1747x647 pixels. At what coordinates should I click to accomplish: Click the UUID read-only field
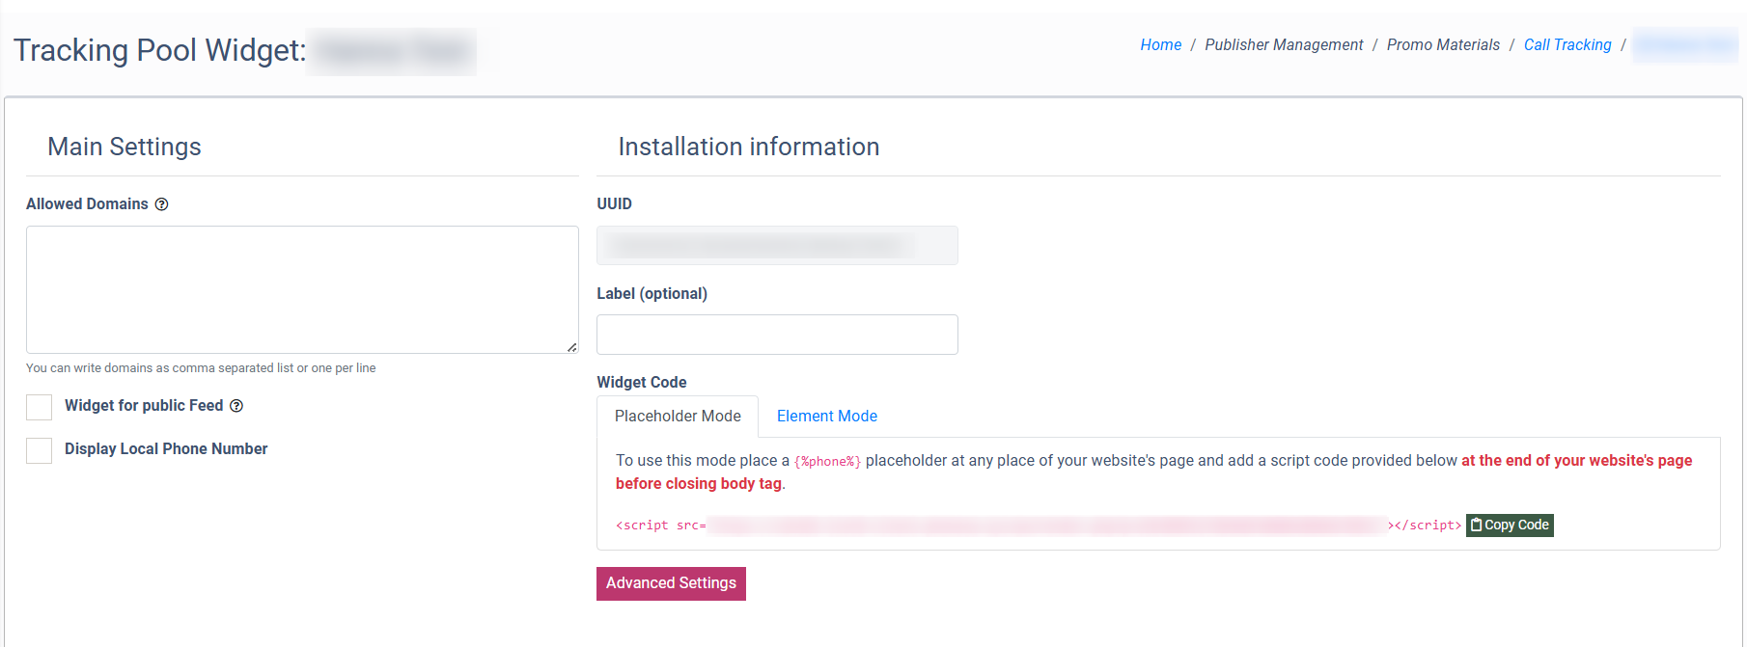(x=777, y=245)
